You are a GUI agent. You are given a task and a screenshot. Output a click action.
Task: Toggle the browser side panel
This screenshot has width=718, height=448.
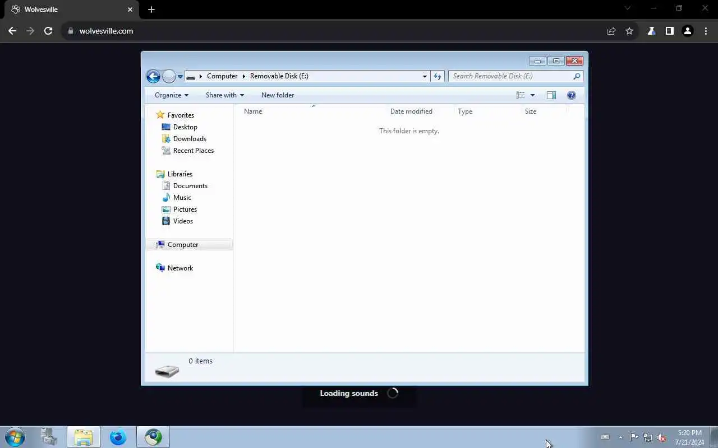coord(669,31)
